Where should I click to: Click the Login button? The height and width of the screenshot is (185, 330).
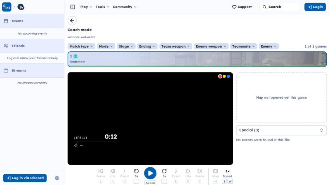pyautogui.click(x=315, y=7)
